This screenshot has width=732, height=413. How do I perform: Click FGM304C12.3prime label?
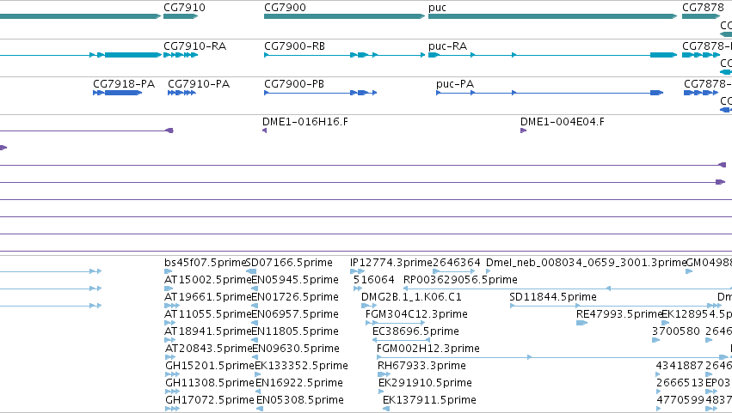coord(416,314)
